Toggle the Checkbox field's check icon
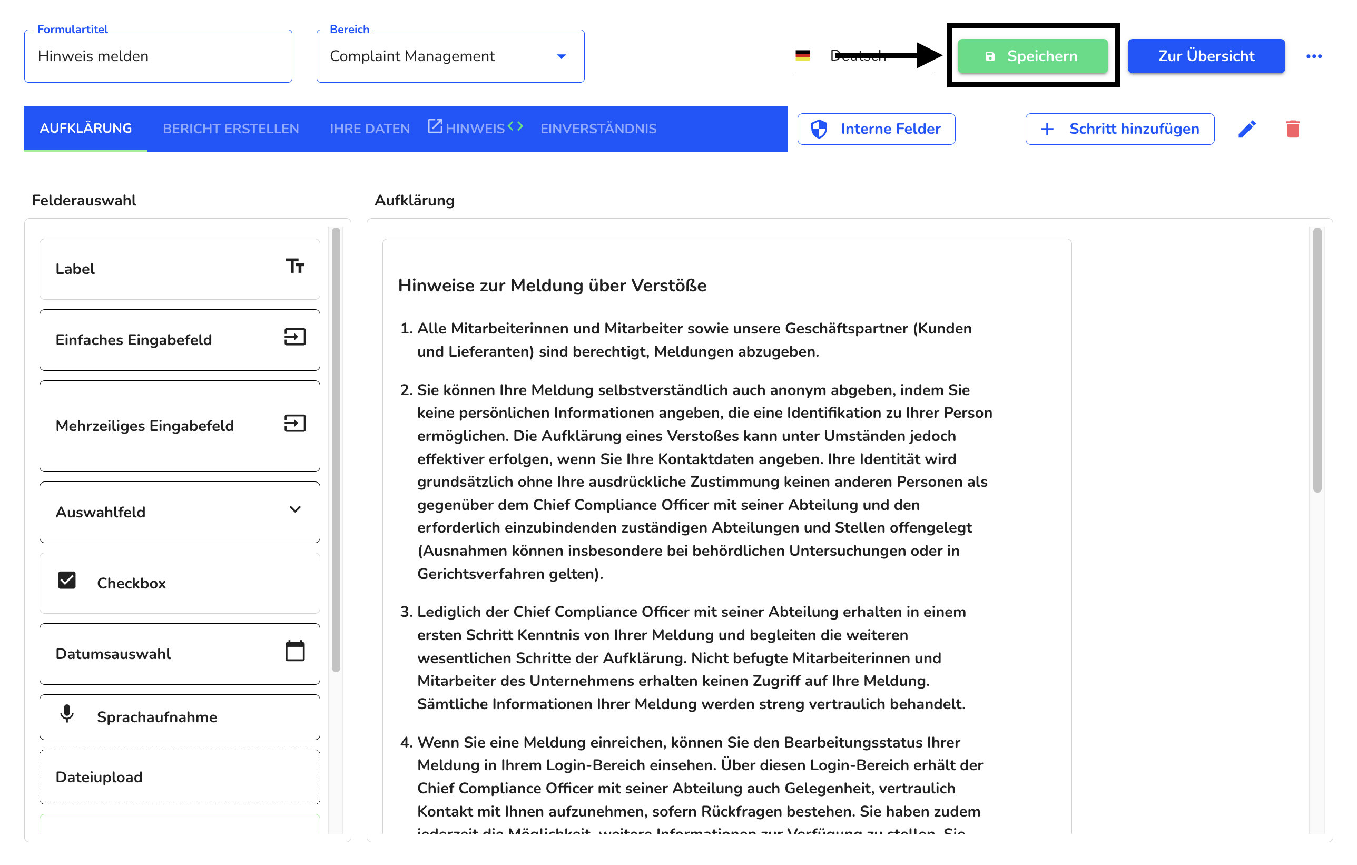 pos(67,580)
